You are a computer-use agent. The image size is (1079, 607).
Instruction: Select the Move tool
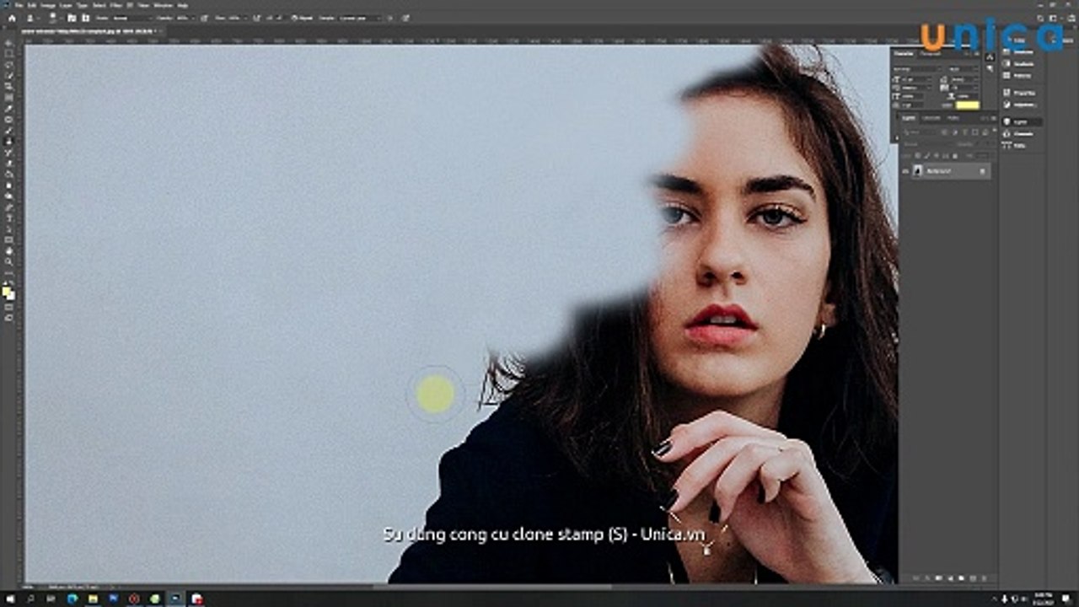pos(9,42)
